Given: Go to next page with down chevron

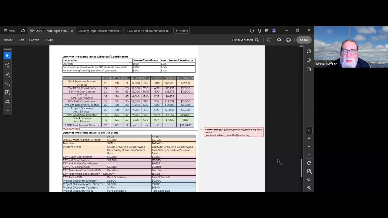Looking at the screenshot, I should coord(309,154).
